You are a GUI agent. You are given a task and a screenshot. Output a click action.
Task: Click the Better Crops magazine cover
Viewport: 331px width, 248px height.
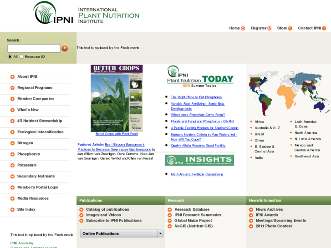pos(117,98)
